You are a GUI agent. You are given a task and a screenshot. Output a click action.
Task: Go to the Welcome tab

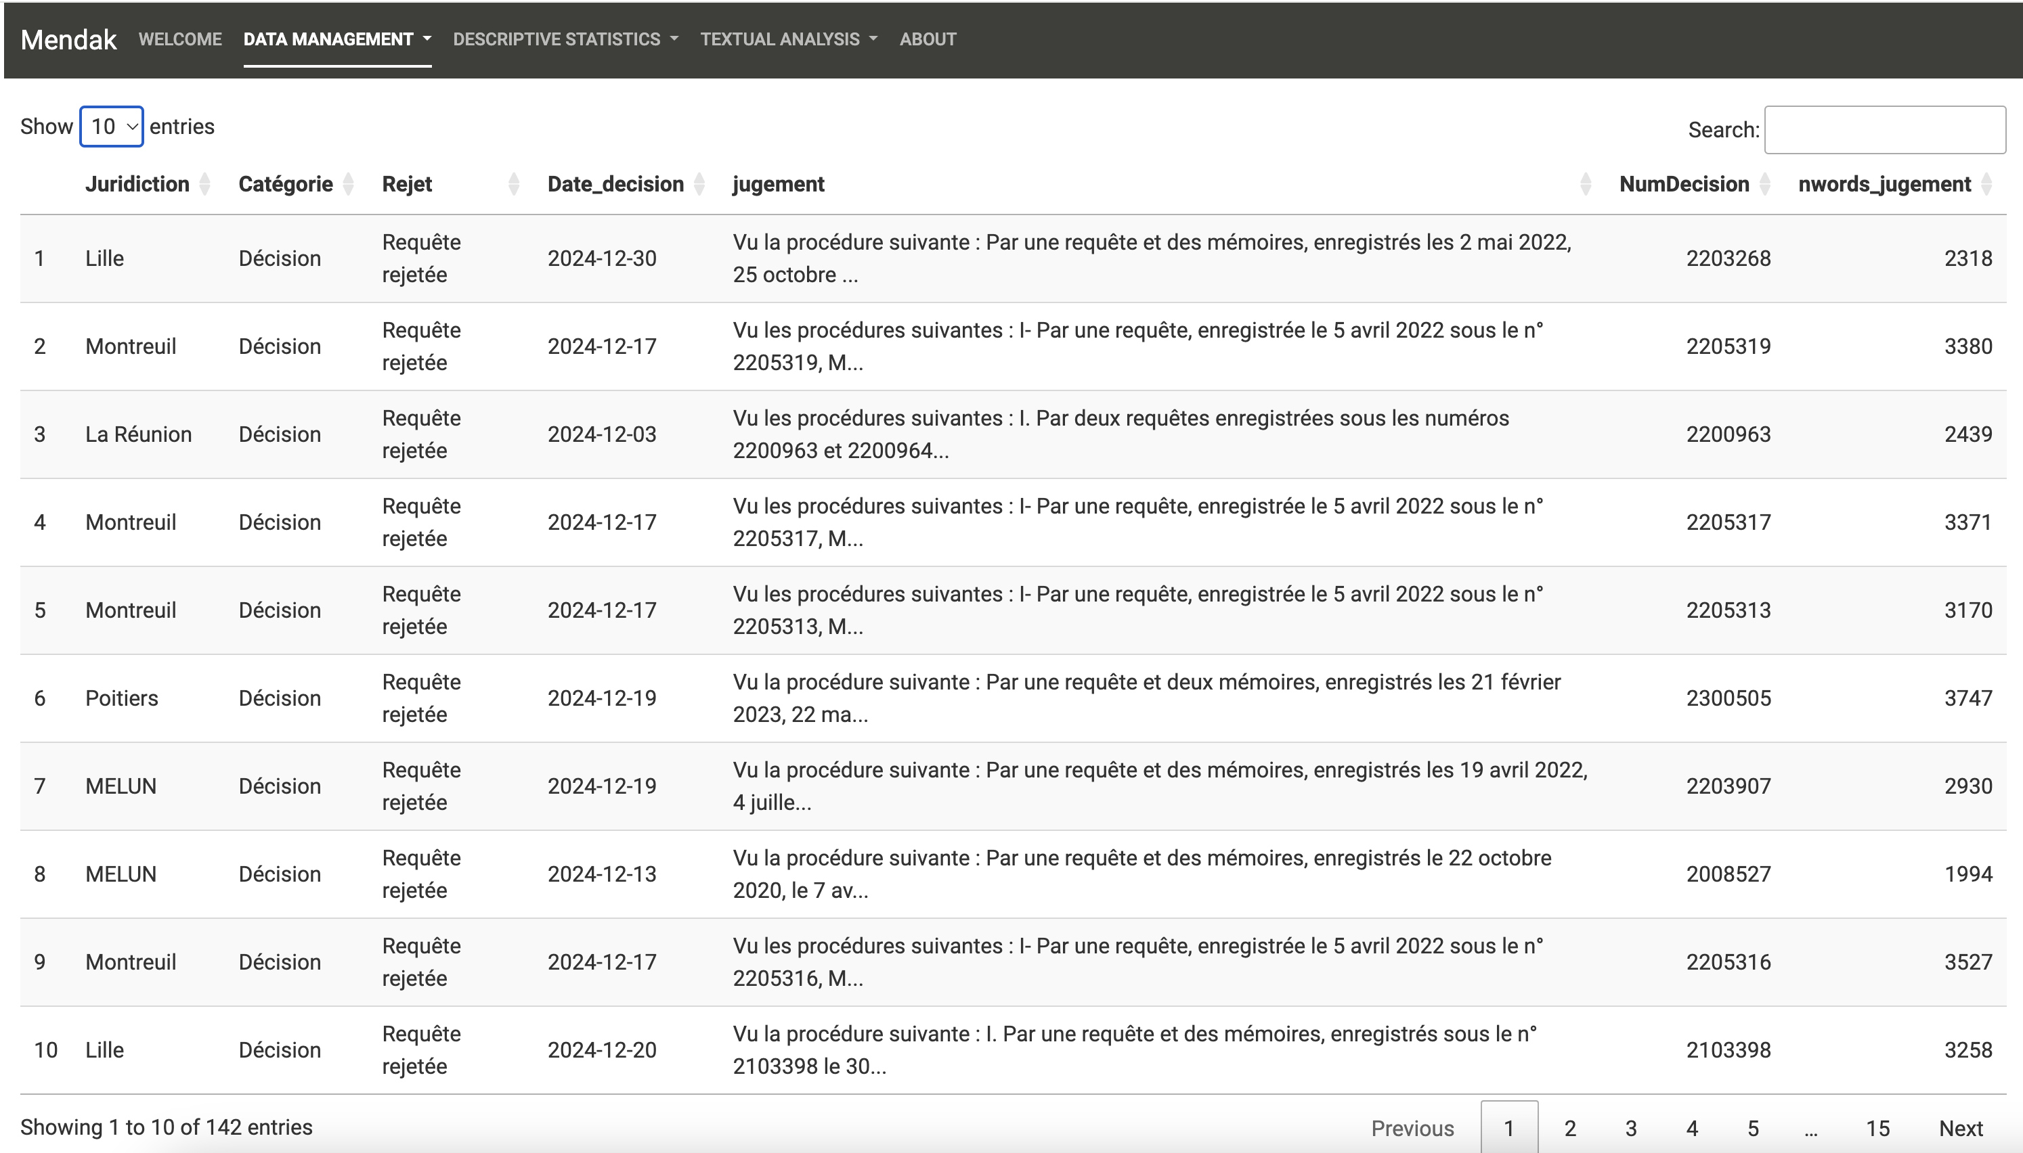pyautogui.click(x=180, y=40)
